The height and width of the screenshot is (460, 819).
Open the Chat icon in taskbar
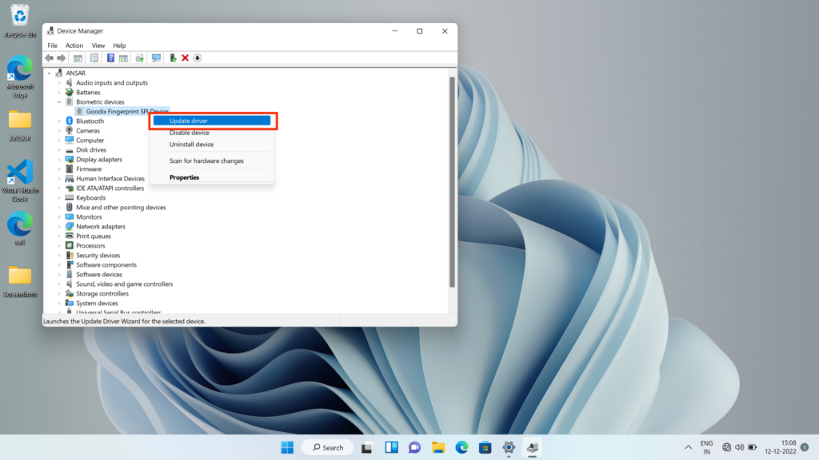[x=415, y=447]
